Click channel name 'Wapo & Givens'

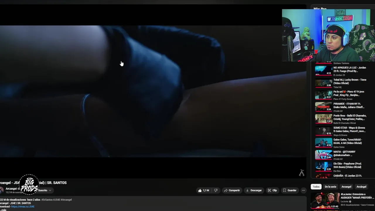coord(340,135)
